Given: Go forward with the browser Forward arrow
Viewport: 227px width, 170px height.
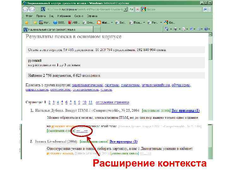Looking at the screenshot, I should click(x=32, y=9).
